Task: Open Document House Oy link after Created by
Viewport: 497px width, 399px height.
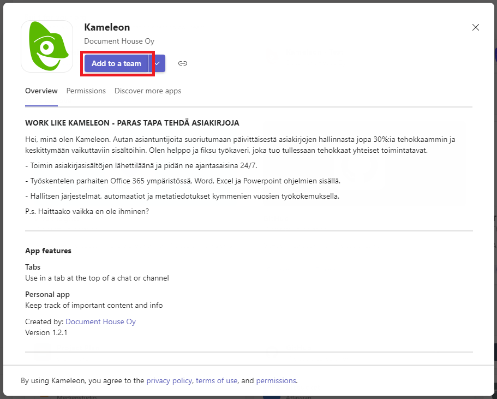Action: point(100,321)
